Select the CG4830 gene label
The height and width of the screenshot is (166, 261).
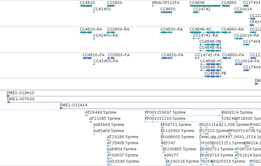coord(168,9)
